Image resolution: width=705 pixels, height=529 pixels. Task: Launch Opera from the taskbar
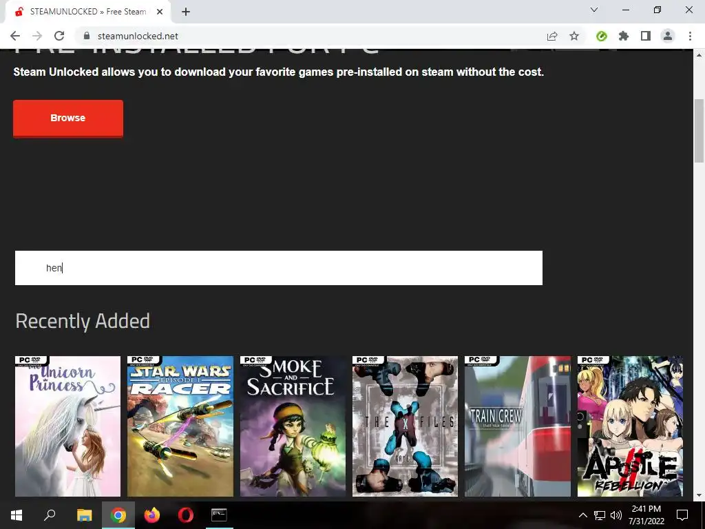[186, 515]
